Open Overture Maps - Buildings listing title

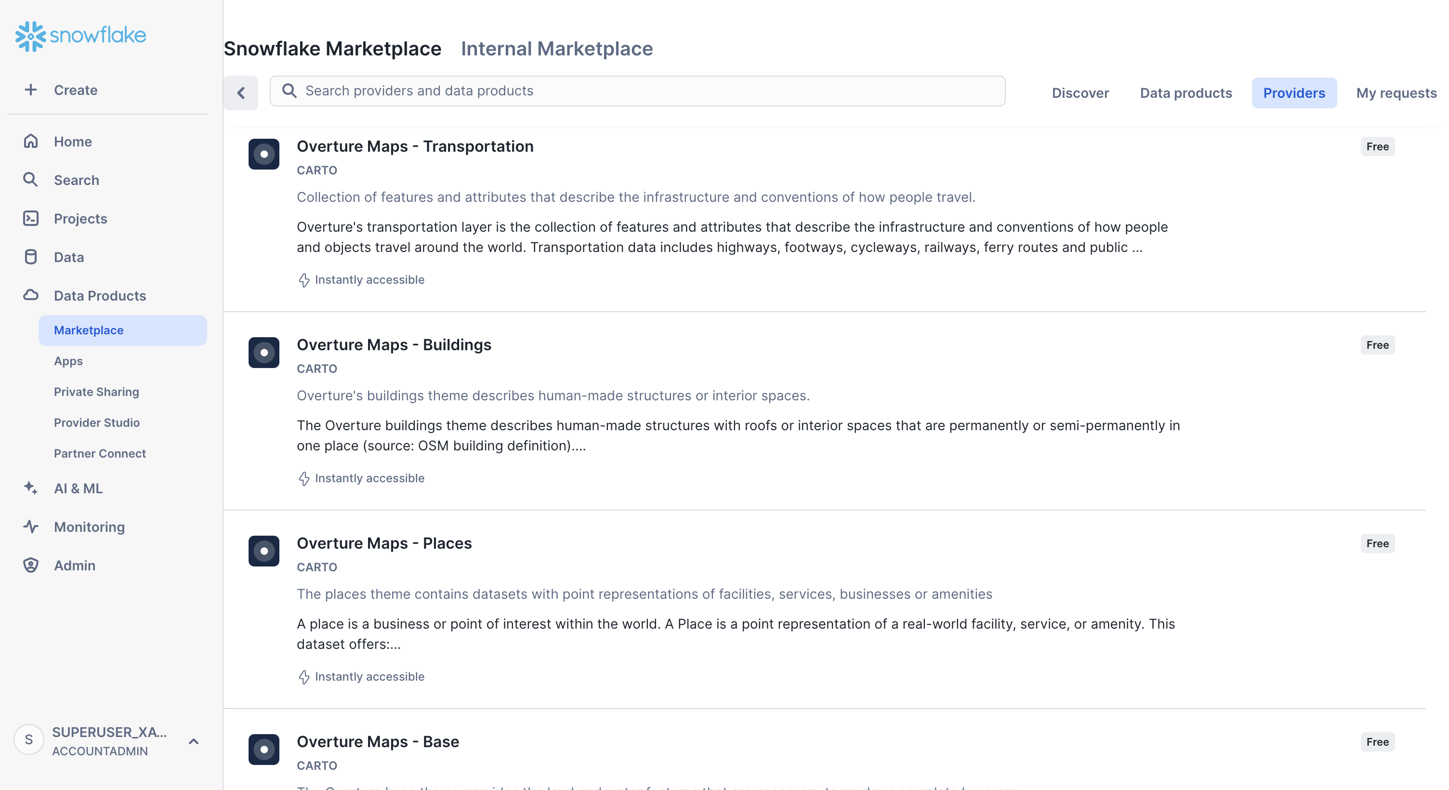[x=394, y=345]
